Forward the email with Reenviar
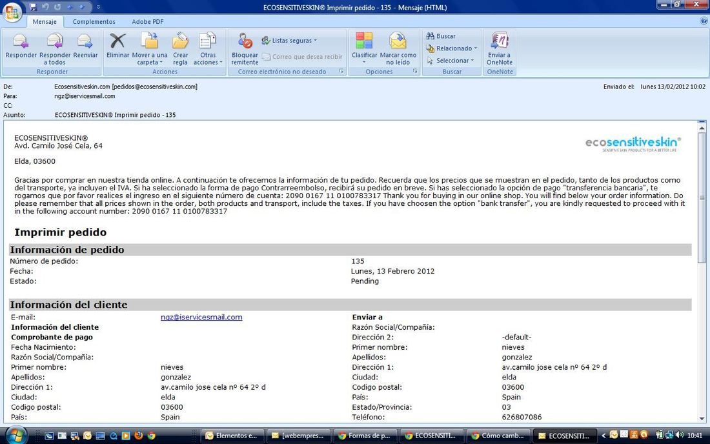Viewport: 710px width, 444px height. pyautogui.click(x=85, y=46)
